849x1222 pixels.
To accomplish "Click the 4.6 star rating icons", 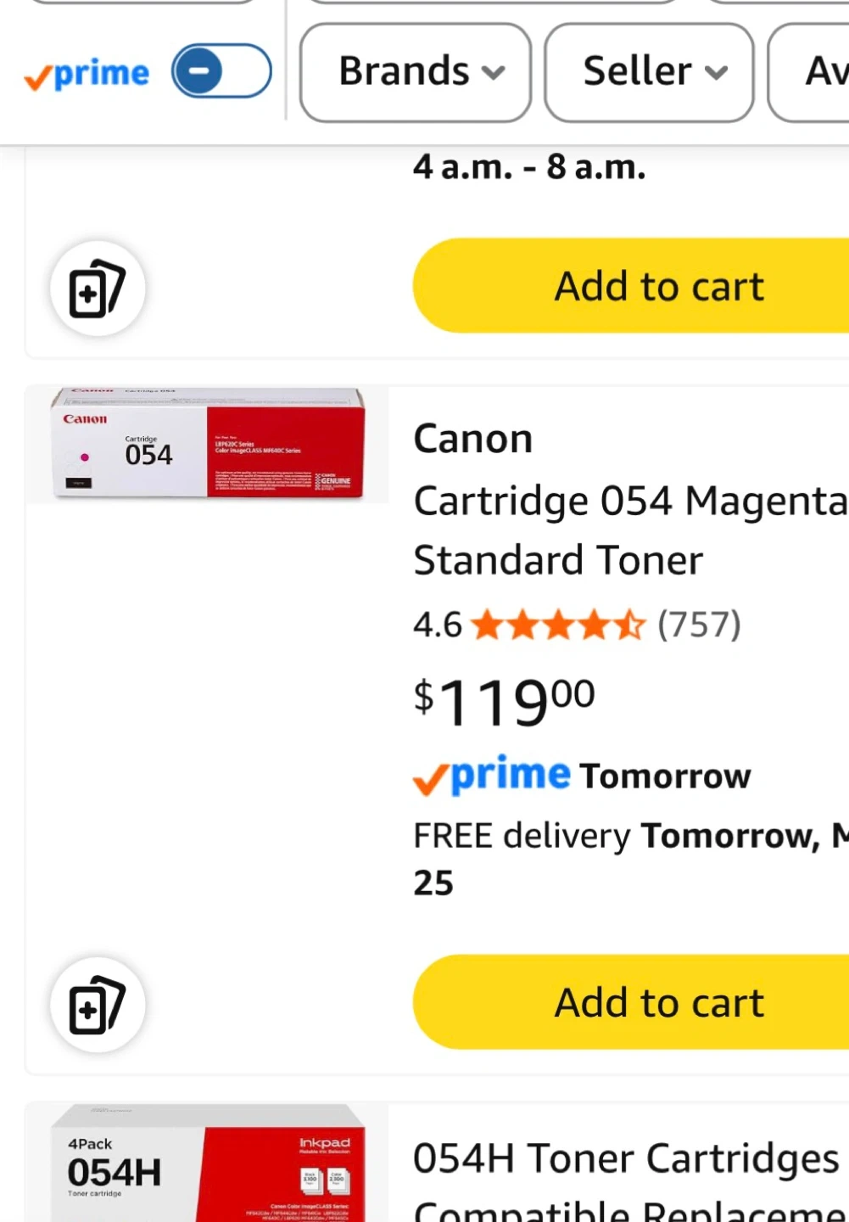I will [x=558, y=625].
